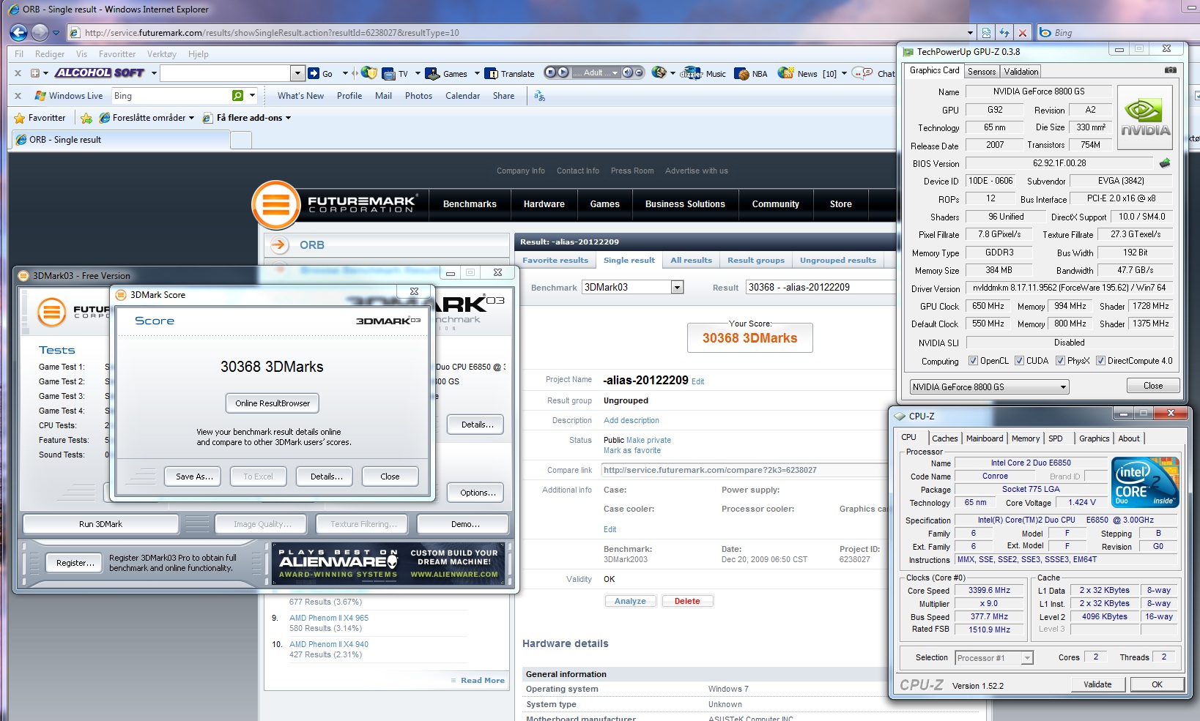This screenshot has width=1200, height=721.
Task: Click the Windows Live translator icon
Action: 540,96
